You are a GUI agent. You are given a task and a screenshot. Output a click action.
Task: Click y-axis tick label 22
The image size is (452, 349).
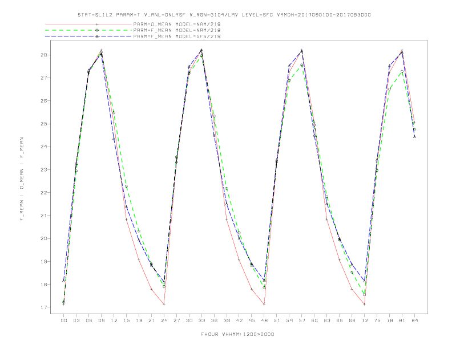[43, 193]
